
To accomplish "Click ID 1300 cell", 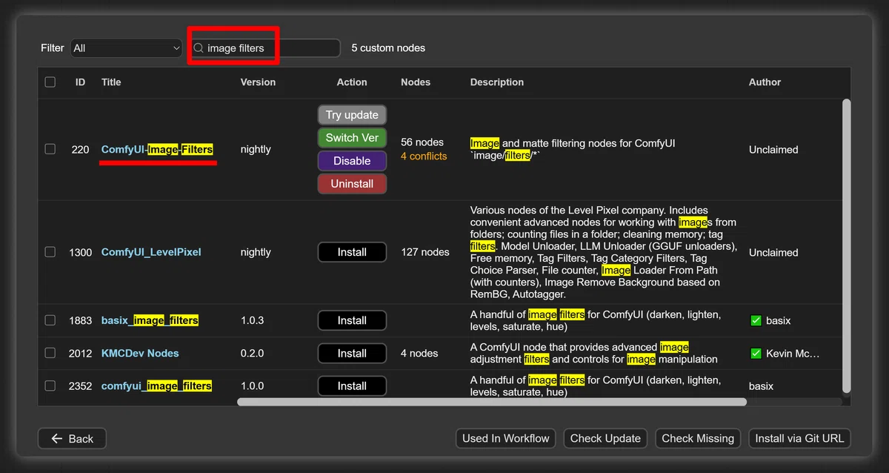I will (x=80, y=252).
